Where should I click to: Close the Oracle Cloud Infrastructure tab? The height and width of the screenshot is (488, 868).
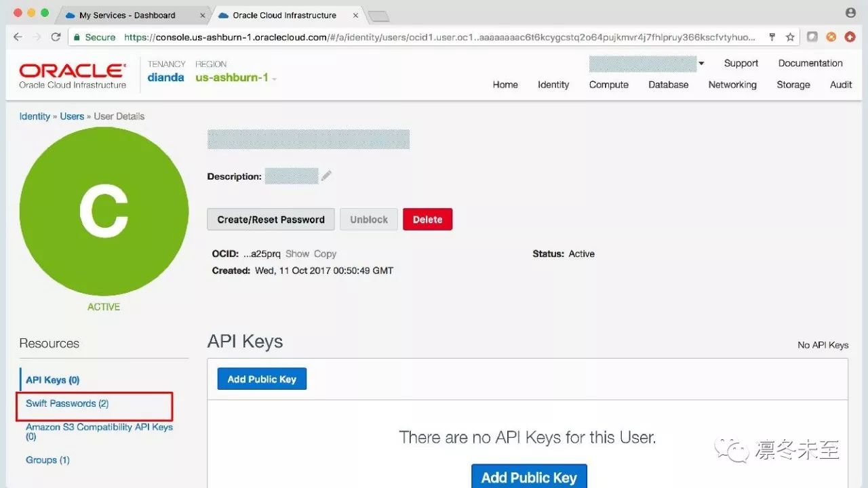tap(356, 15)
